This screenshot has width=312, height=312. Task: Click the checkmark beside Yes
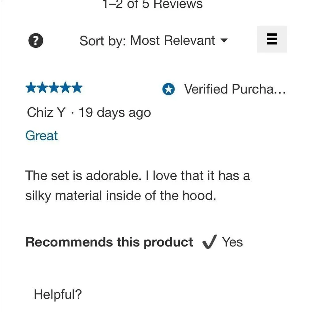click(x=209, y=242)
